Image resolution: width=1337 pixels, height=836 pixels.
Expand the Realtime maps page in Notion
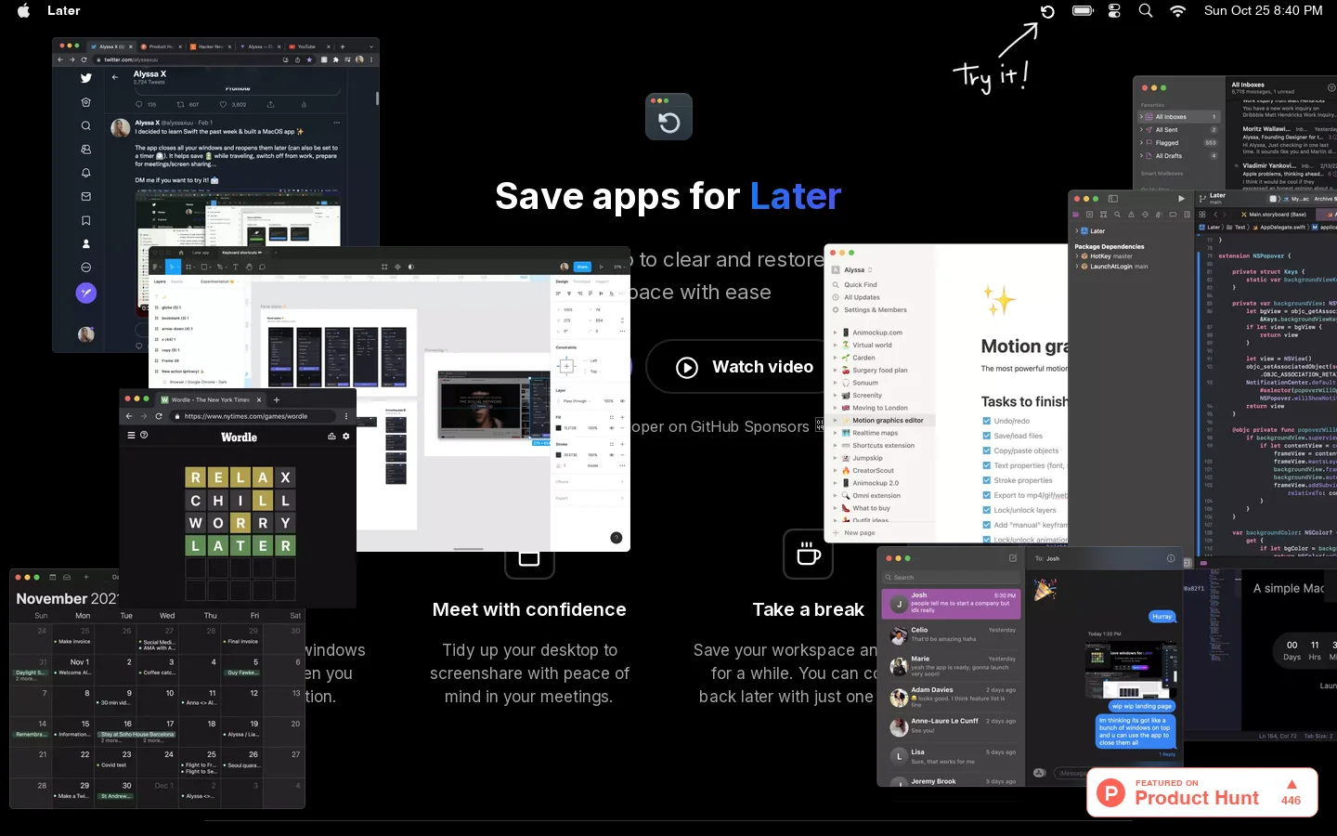coord(835,433)
